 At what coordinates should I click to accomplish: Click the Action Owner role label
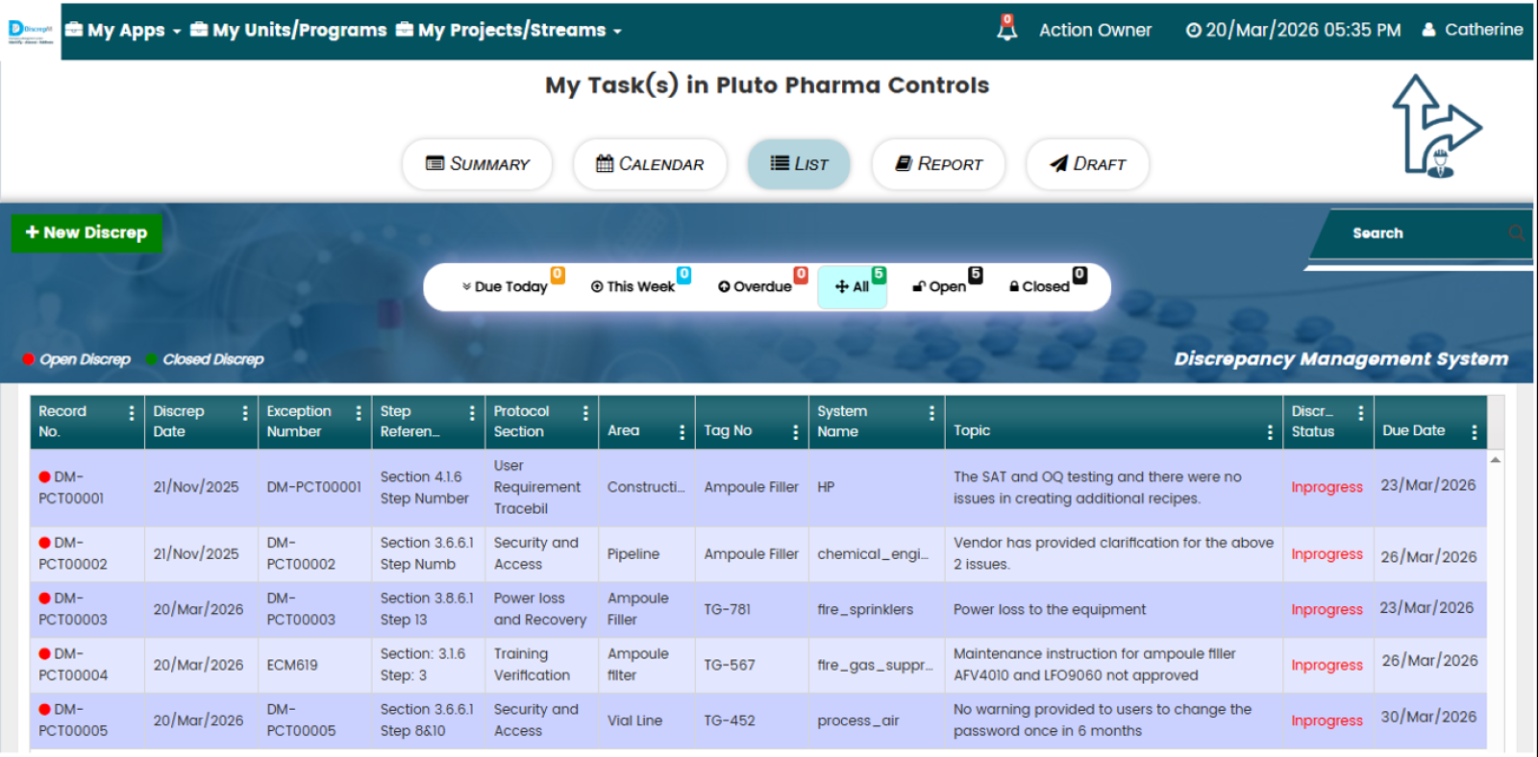click(1095, 30)
